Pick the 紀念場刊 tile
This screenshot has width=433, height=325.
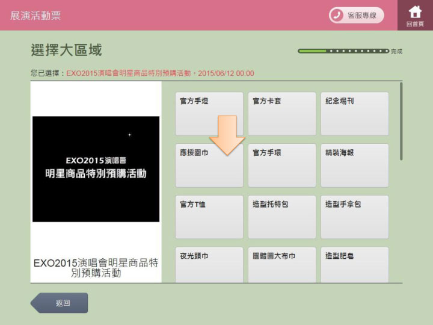(x=355, y=114)
